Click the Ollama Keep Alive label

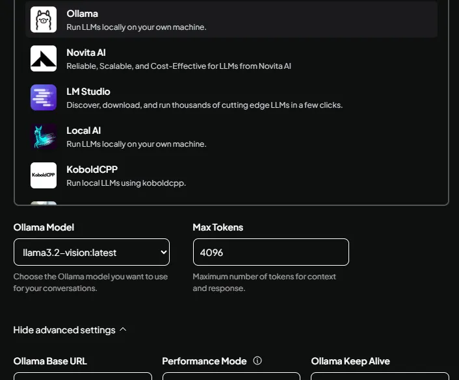pyautogui.click(x=350, y=361)
